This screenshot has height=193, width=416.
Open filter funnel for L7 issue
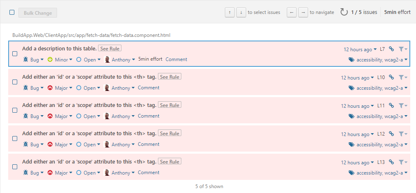click(x=403, y=49)
